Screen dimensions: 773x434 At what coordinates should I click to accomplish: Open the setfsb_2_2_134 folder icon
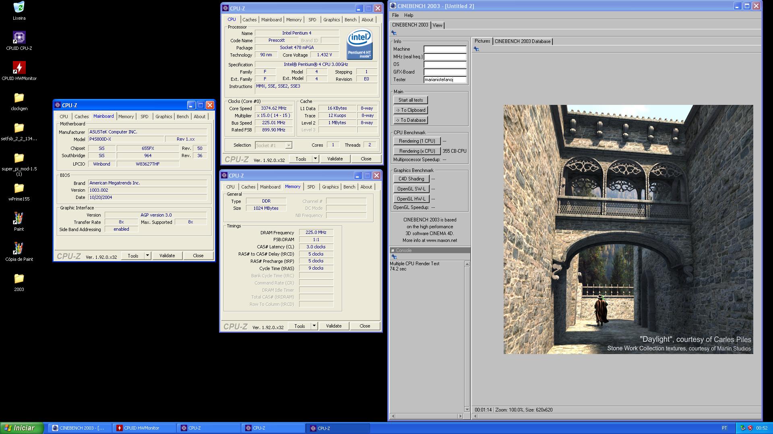[x=19, y=128]
